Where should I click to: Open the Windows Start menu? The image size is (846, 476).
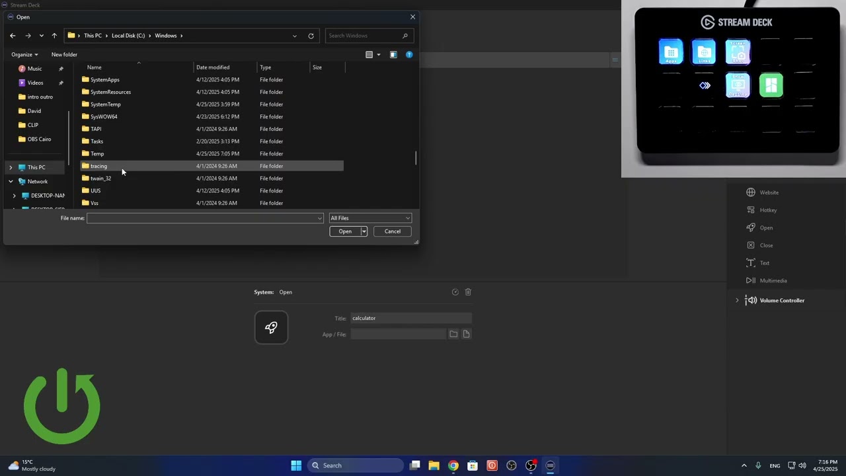pyautogui.click(x=296, y=465)
